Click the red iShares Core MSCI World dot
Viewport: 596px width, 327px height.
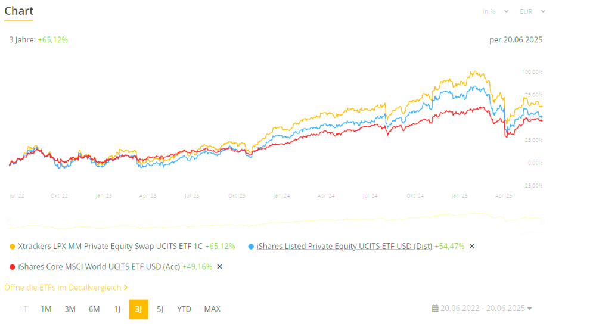(13, 267)
